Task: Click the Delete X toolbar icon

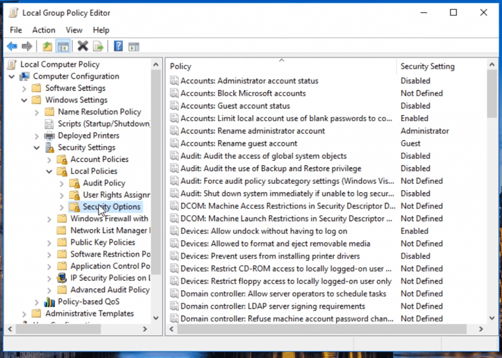Action: click(83, 47)
